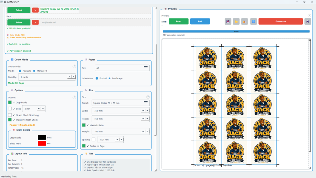Decrease the Margin value

(x=147, y=131)
